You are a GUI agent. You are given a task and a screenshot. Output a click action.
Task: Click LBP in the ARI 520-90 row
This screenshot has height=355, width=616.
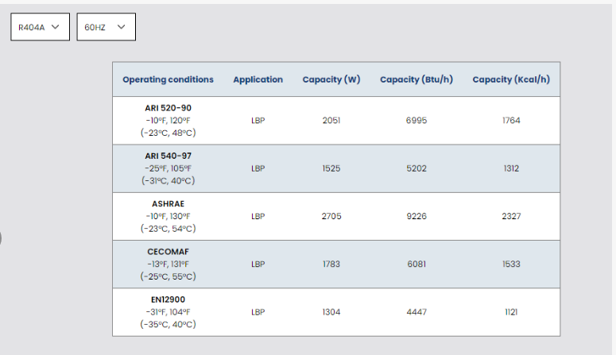pos(258,121)
